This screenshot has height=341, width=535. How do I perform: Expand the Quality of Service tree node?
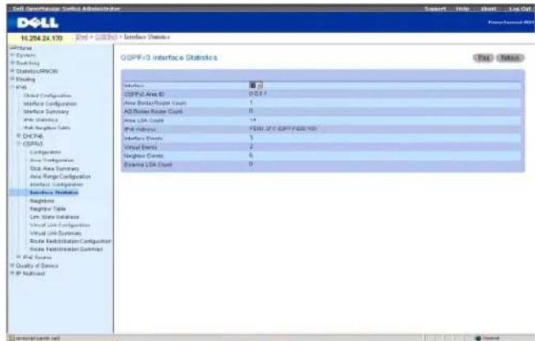[13, 265]
